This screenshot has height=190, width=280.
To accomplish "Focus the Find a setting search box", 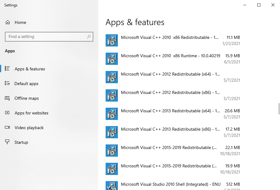I will [x=49, y=37].
